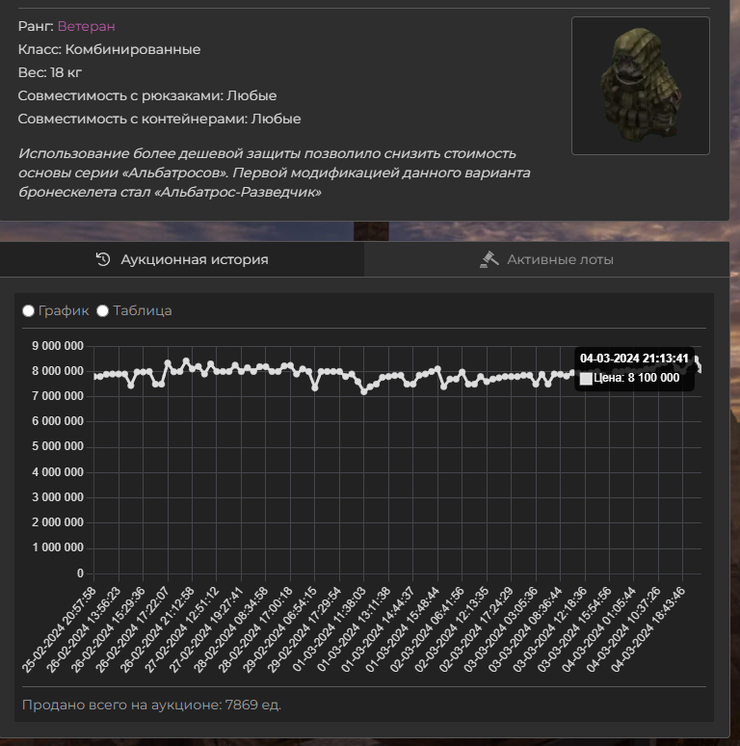Click the 1 000 000 axis label
The width and height of the screenshot is (740, 746).
[58, 547]
